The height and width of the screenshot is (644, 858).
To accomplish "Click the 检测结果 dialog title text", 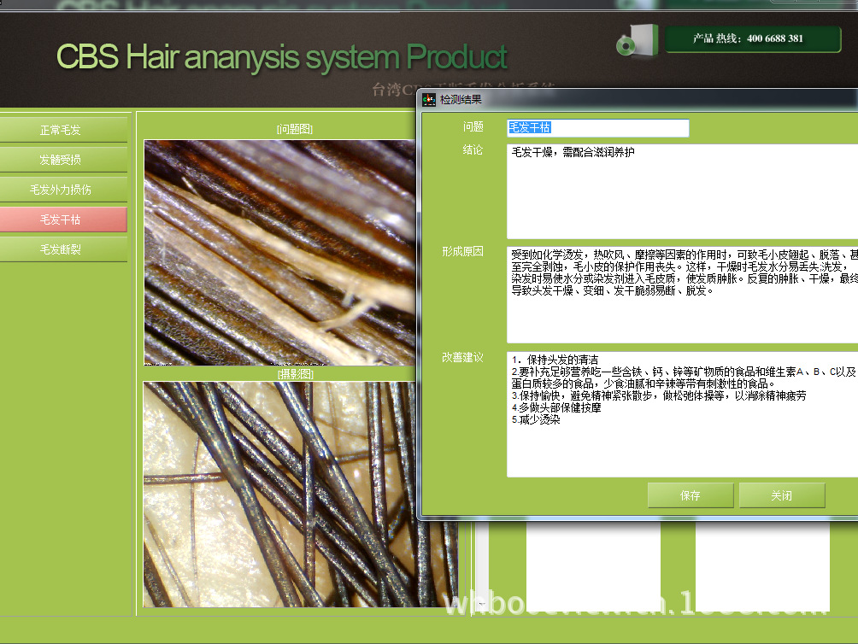I will tap(461, 99).
